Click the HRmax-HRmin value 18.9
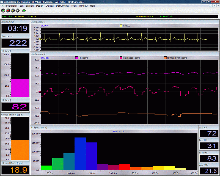Screen dimensions: 220x176 coord(15,170)
